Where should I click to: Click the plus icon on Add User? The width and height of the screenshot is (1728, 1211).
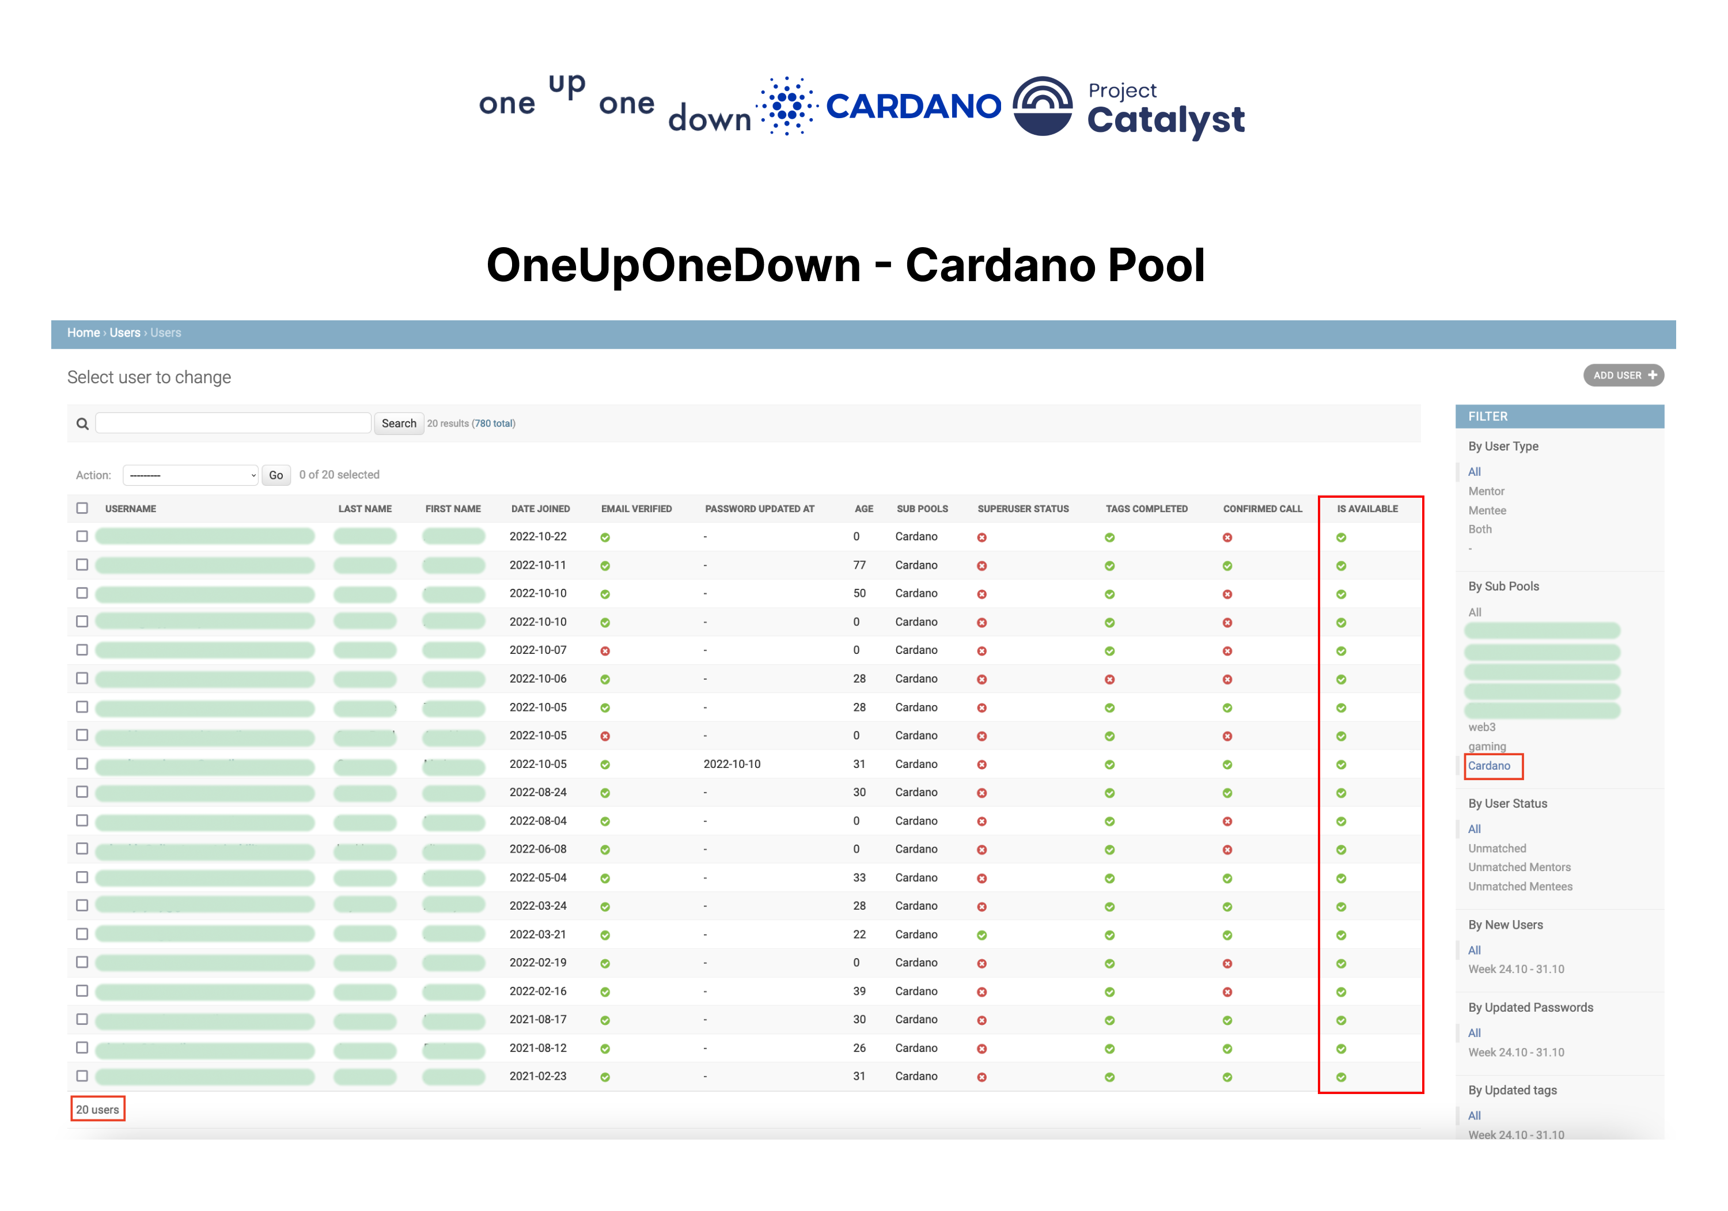[1652, 375]
